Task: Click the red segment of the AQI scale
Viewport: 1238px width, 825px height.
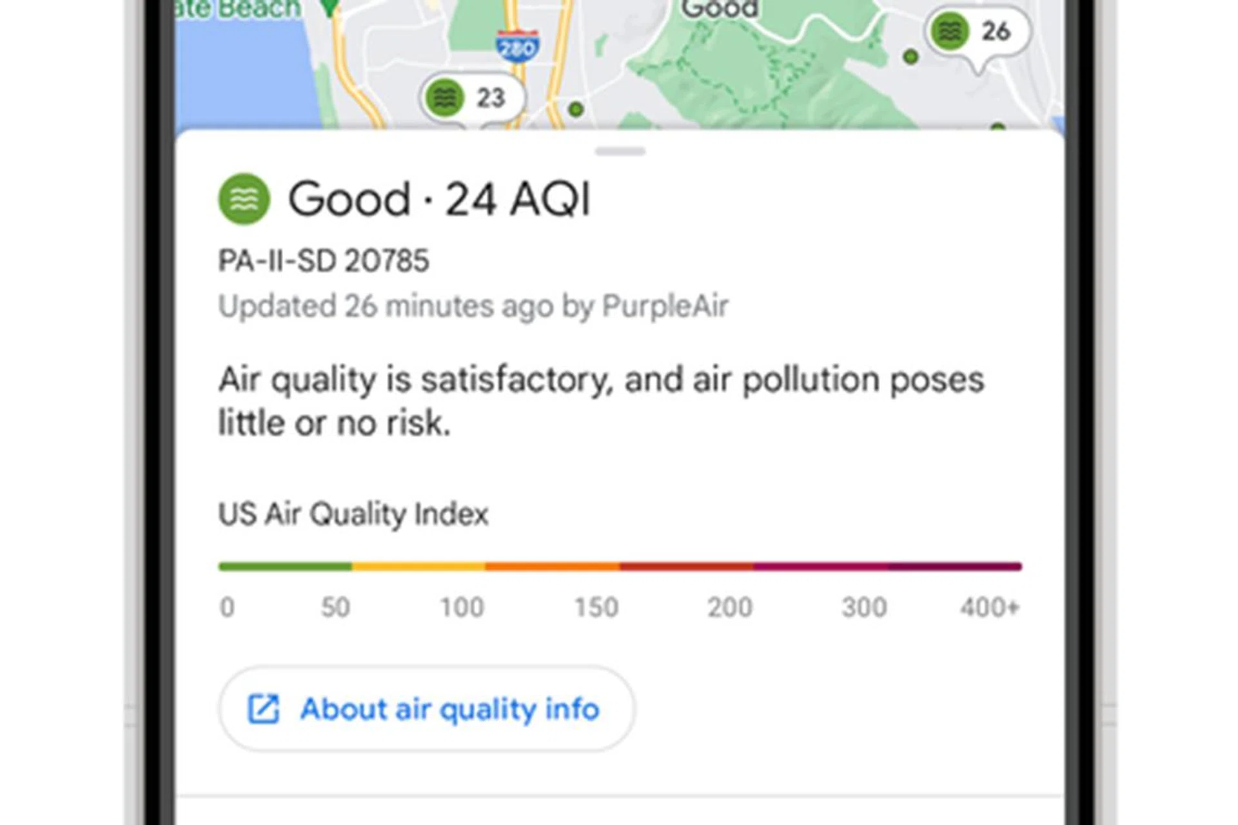Action: (686, 567)
